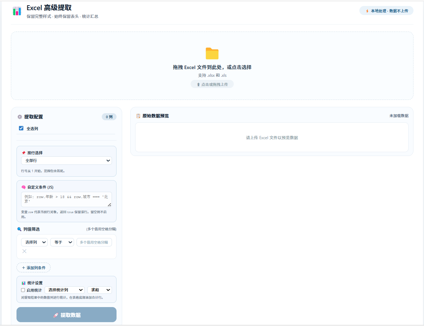Click the clipboard icon beside 原始数据预览

pos(138,116)
